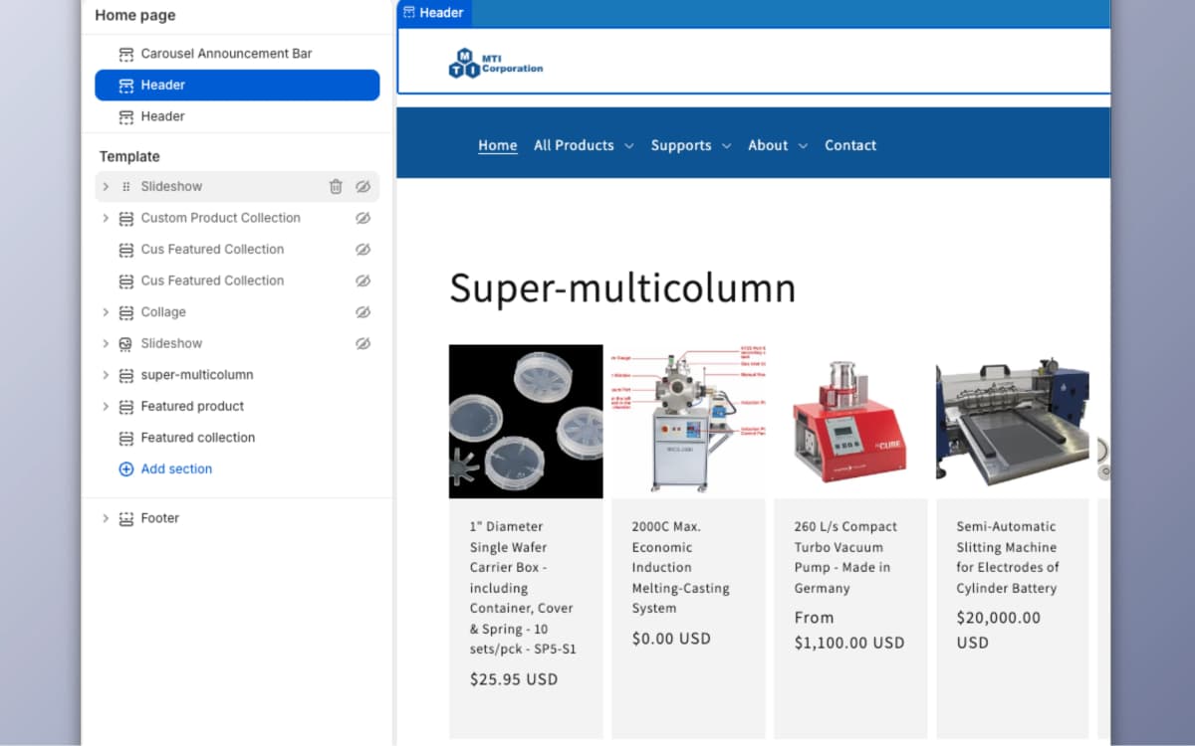The image size is (1195, 746).
Task: Show the hidden Collage section
Action: tap(362, 312)
